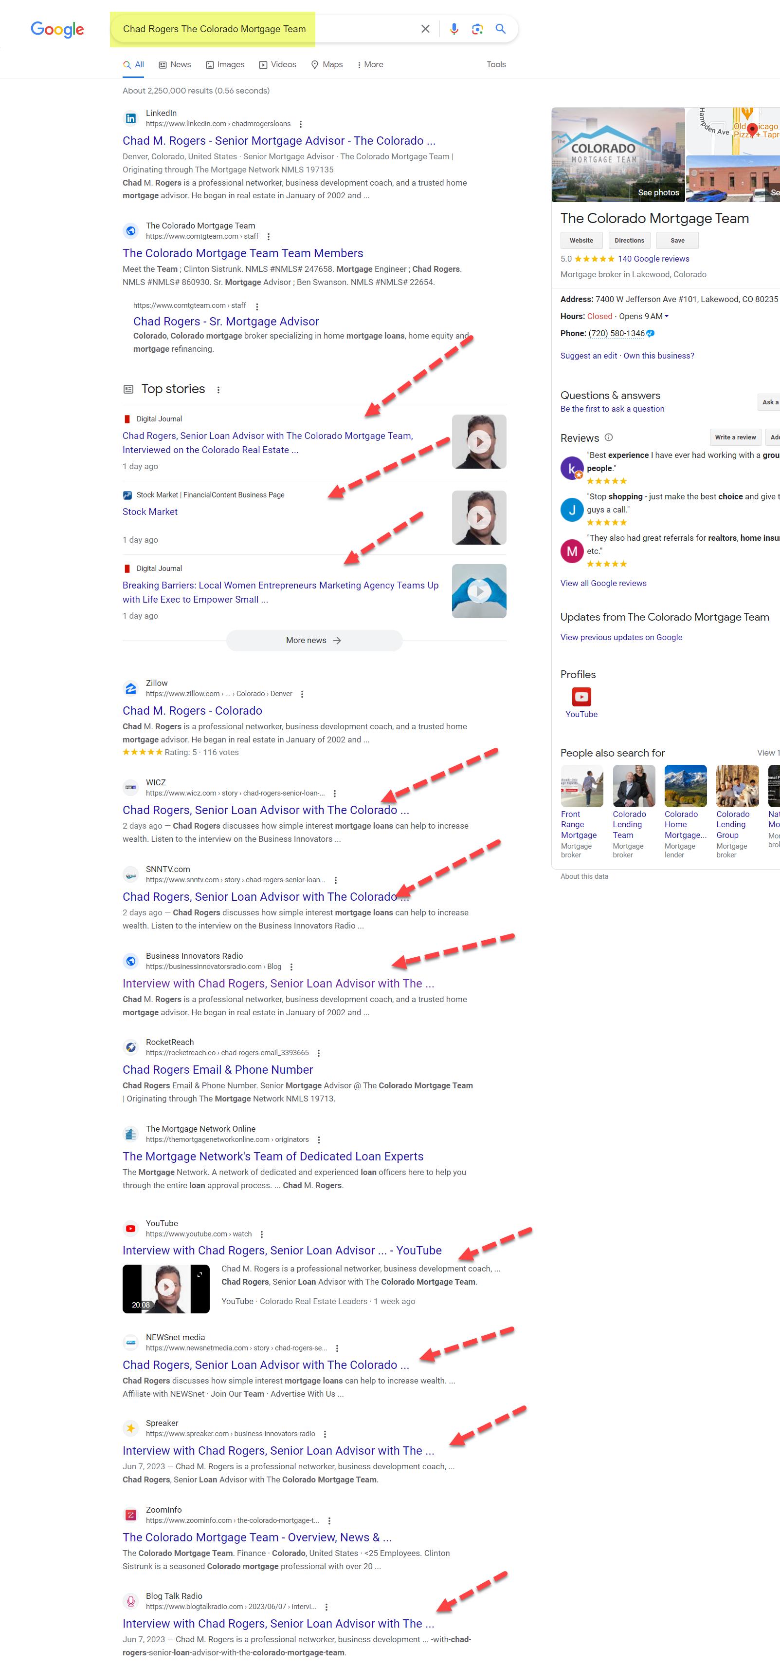Viewport: 780px width, 1669px height.
Task: Submit search with the magnifying glass icon
Action: 500,29
